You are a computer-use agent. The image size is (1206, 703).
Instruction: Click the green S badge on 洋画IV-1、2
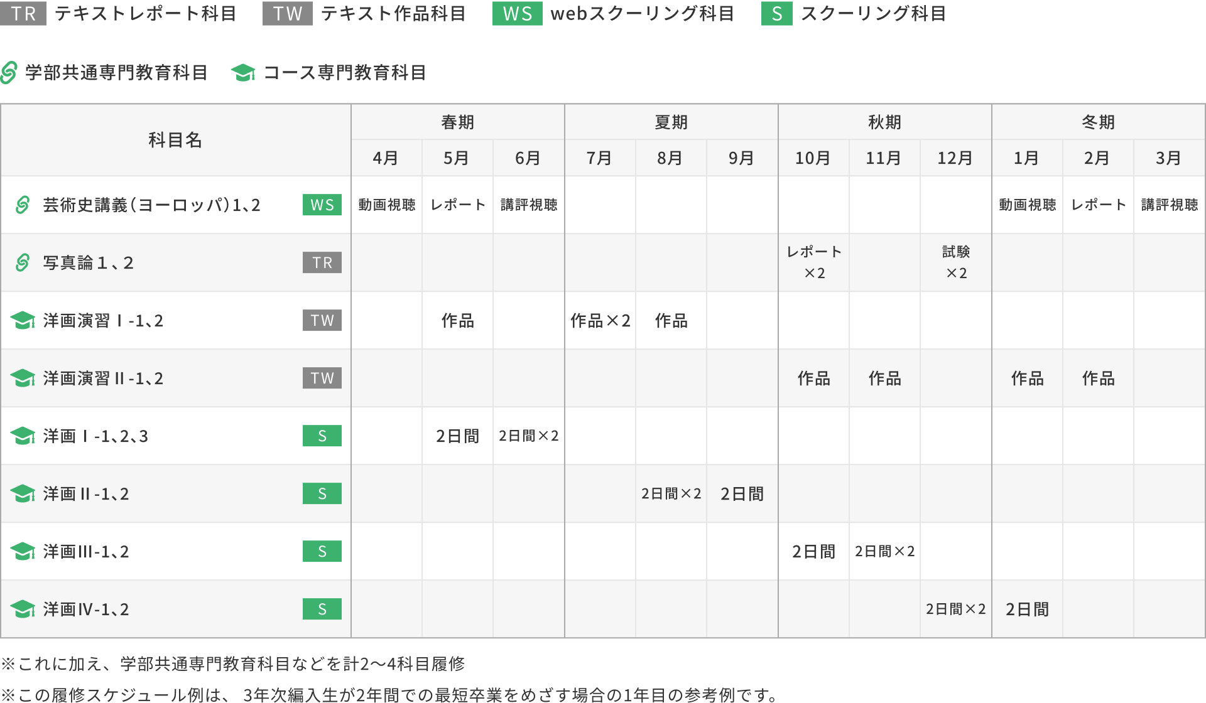click(322, 609)
